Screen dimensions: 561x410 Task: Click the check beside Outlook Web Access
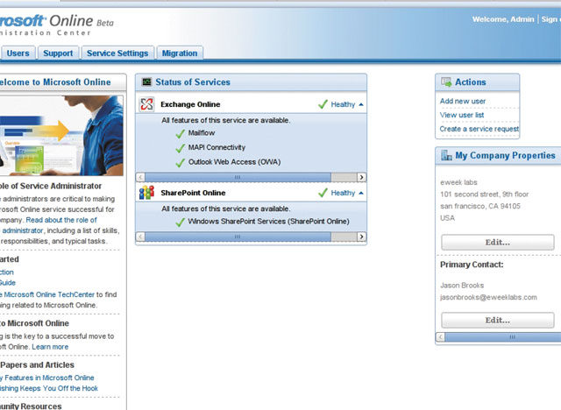181,163
